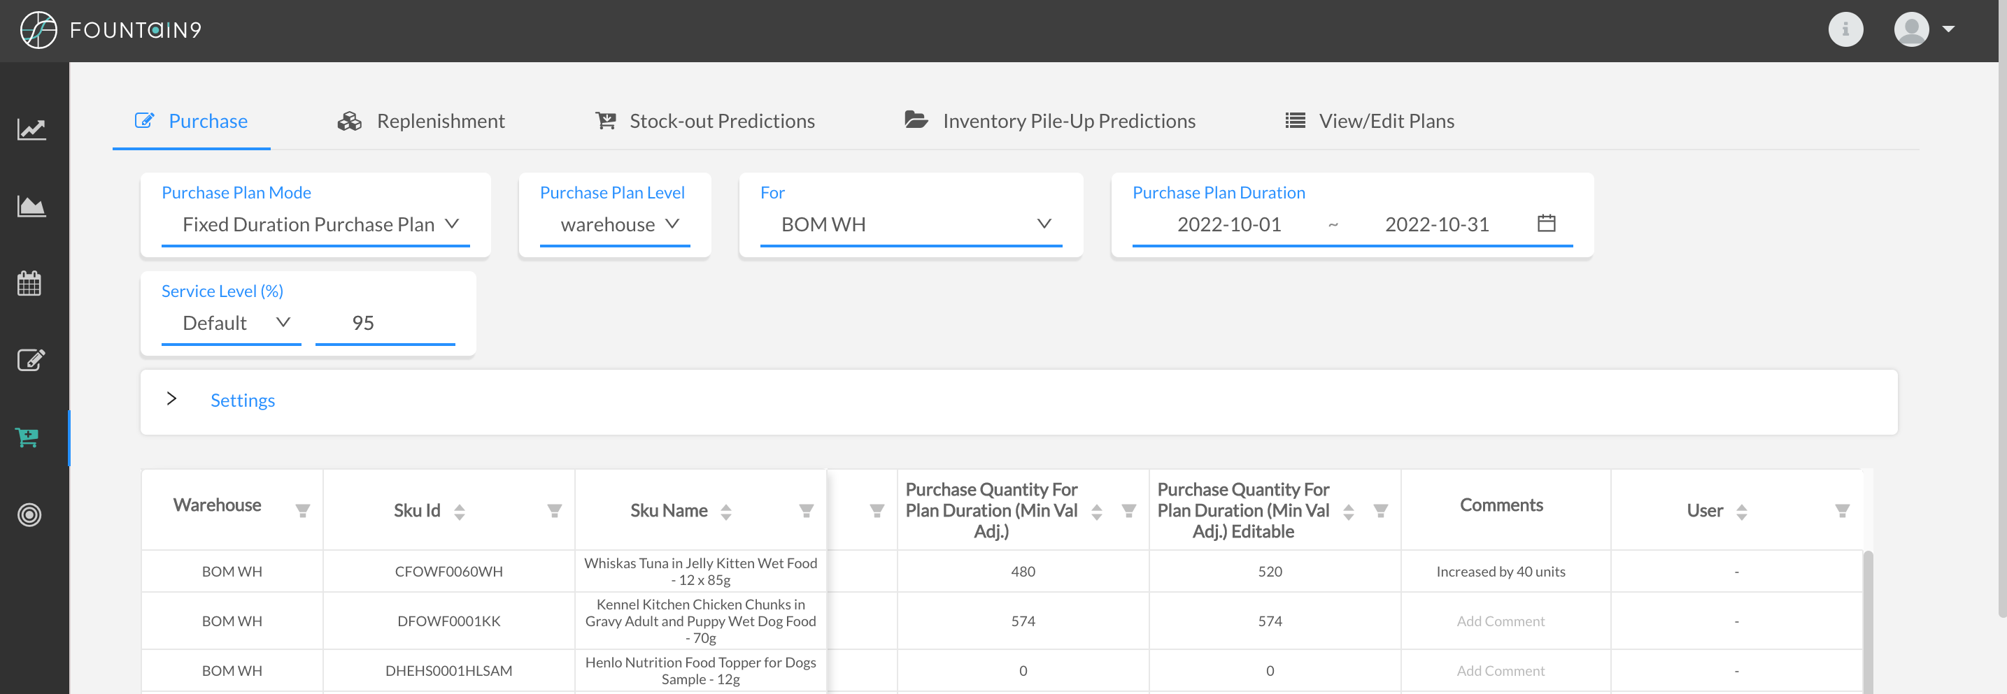Screen dimensions: 2007x694
Task: Open filter for Sku Name column
Action: pyautogui.click(x=806, y=511)
